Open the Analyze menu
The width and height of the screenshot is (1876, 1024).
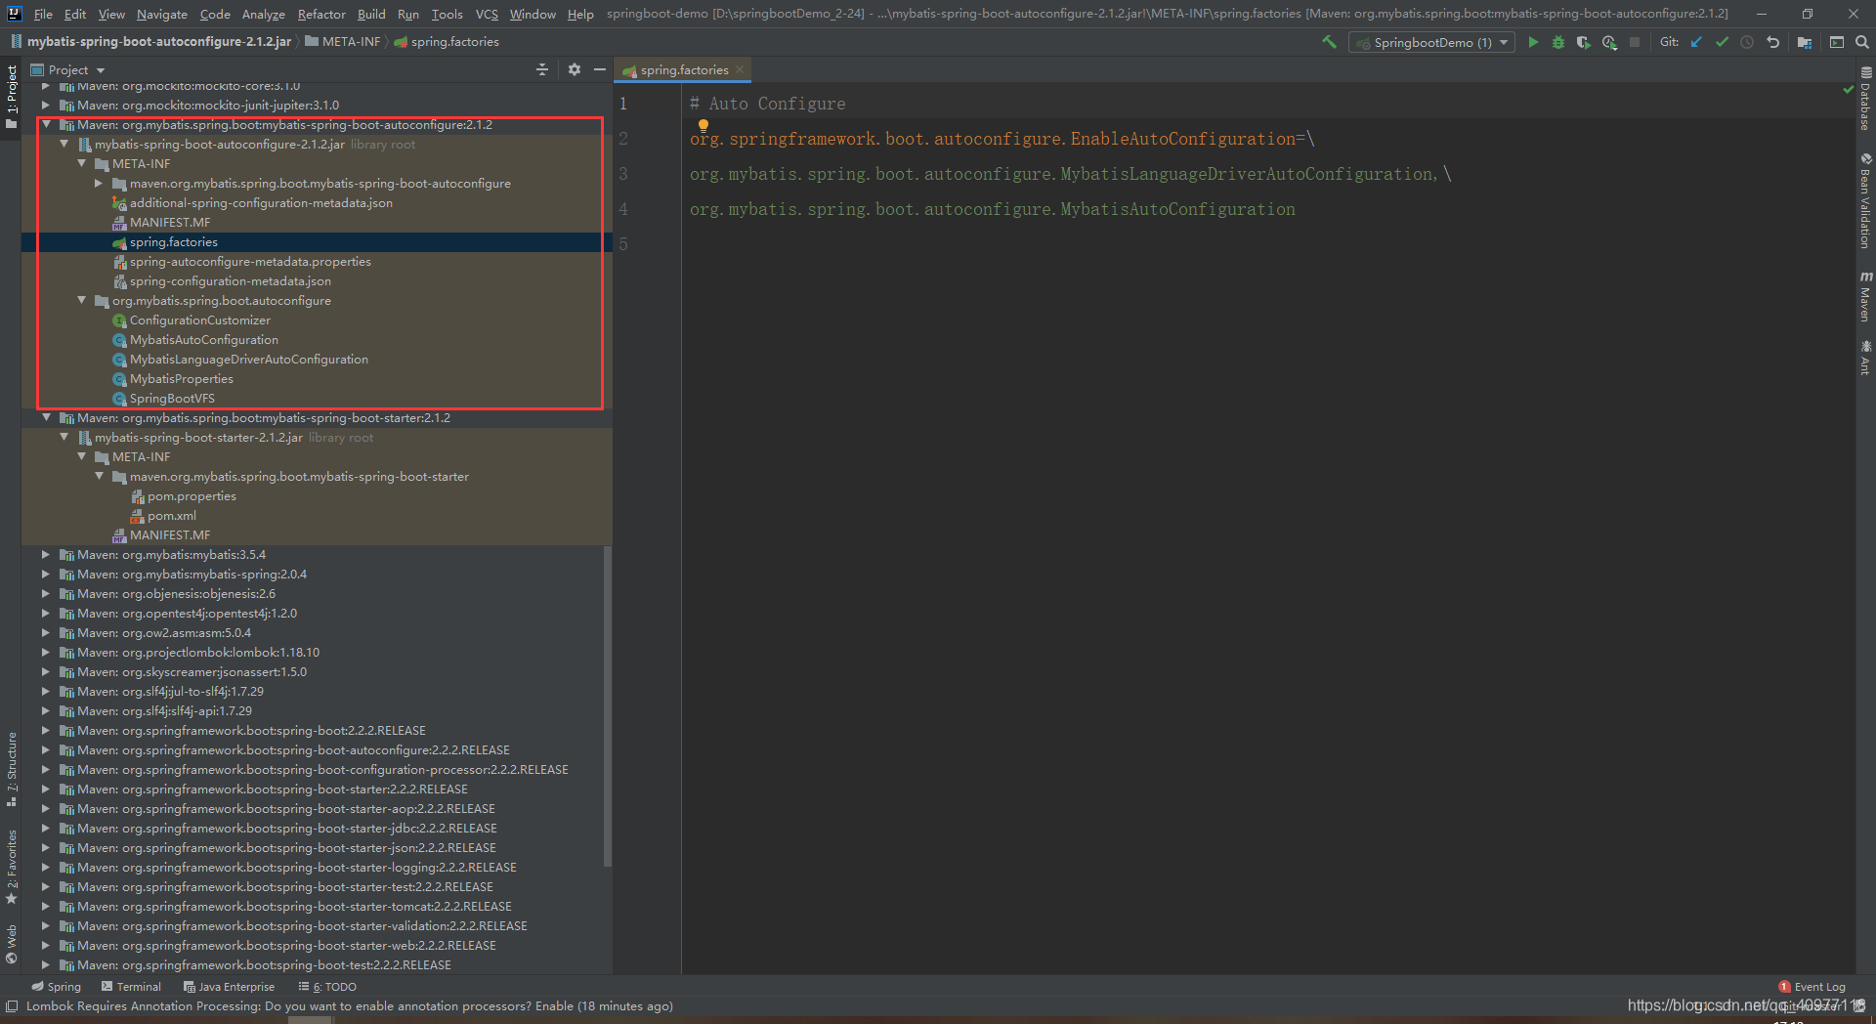click(263, 14)
